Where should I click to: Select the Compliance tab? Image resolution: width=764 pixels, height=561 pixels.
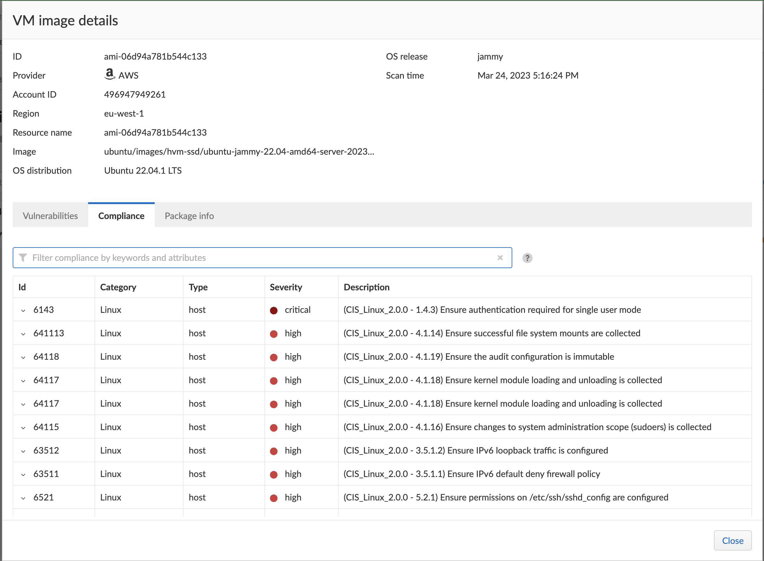tap(121, 216)
